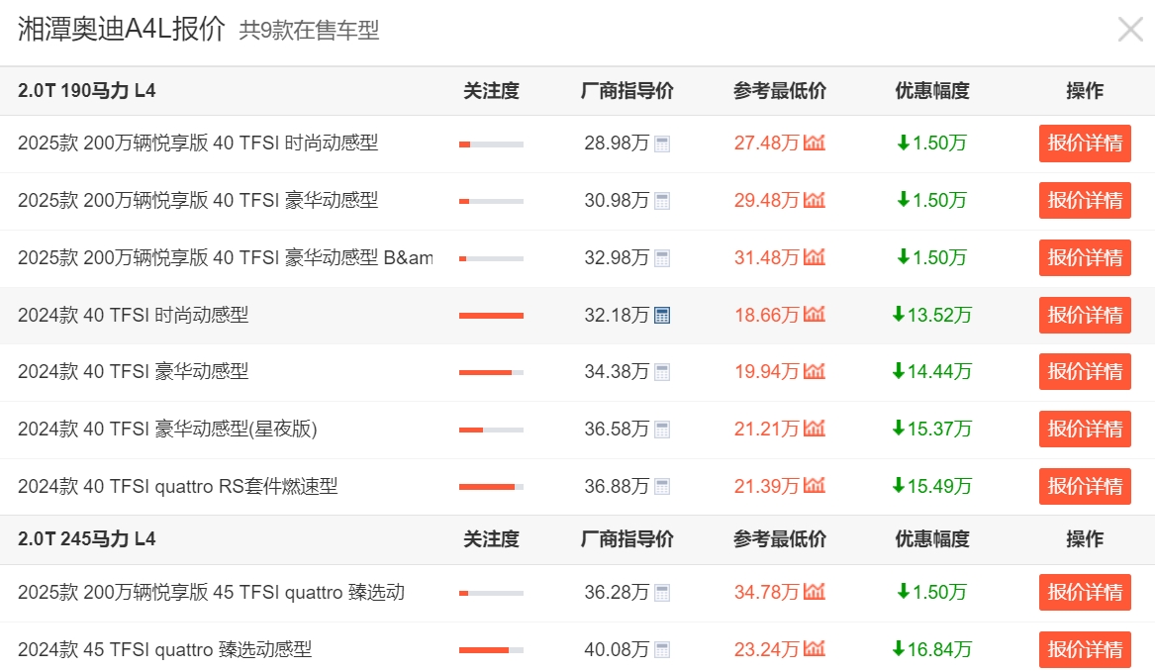Viewport: 1155px width, 671px height.
Task: Click discount amount 14.44万
Action: tap(931, 372)
